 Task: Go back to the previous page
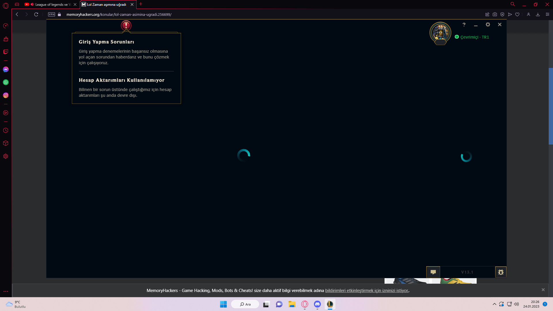pos(17,14)
